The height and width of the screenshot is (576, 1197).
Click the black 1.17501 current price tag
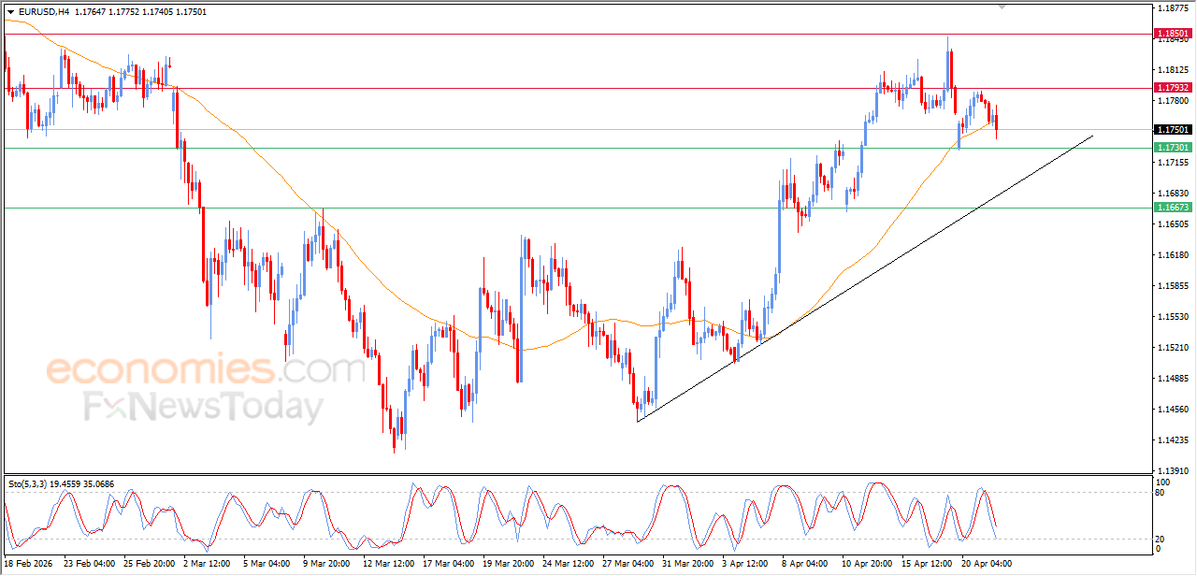pos(1173,130)
